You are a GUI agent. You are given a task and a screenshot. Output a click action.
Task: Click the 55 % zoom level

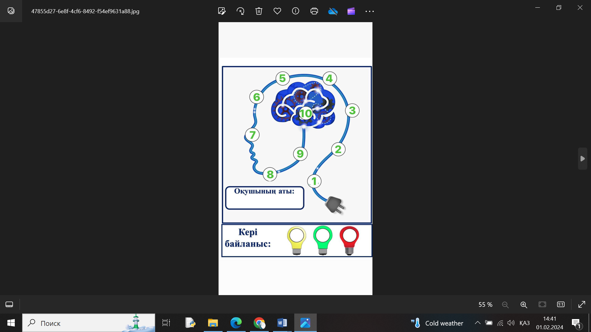coord(485,305)
